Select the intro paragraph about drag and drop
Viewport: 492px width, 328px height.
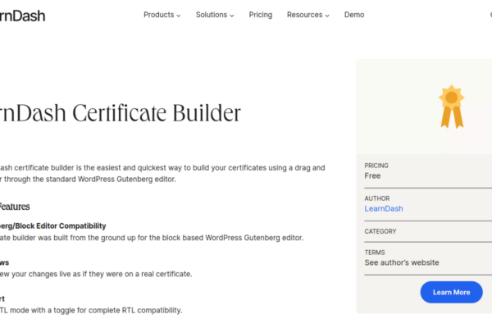tap(162, 173)
